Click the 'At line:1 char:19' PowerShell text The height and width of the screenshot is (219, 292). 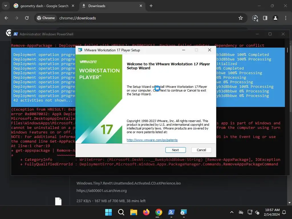(x=31, y=146)
